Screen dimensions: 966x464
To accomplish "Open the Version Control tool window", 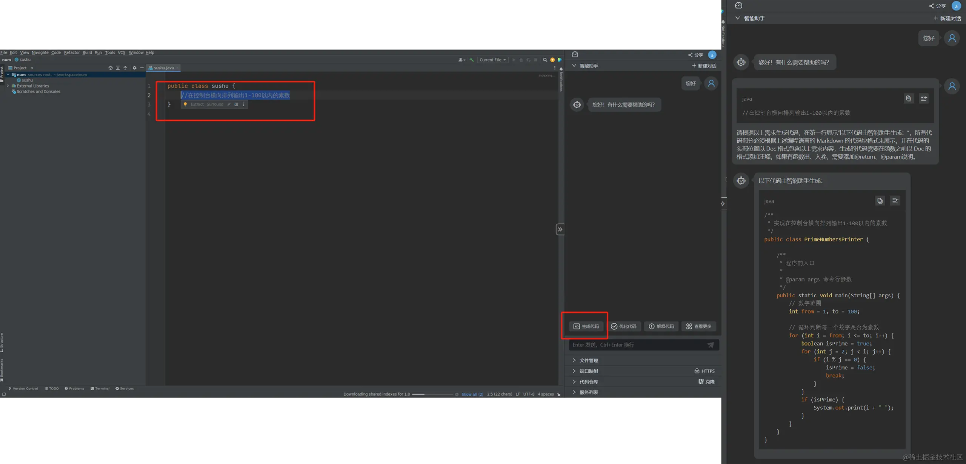I will (x=23, y=389).
